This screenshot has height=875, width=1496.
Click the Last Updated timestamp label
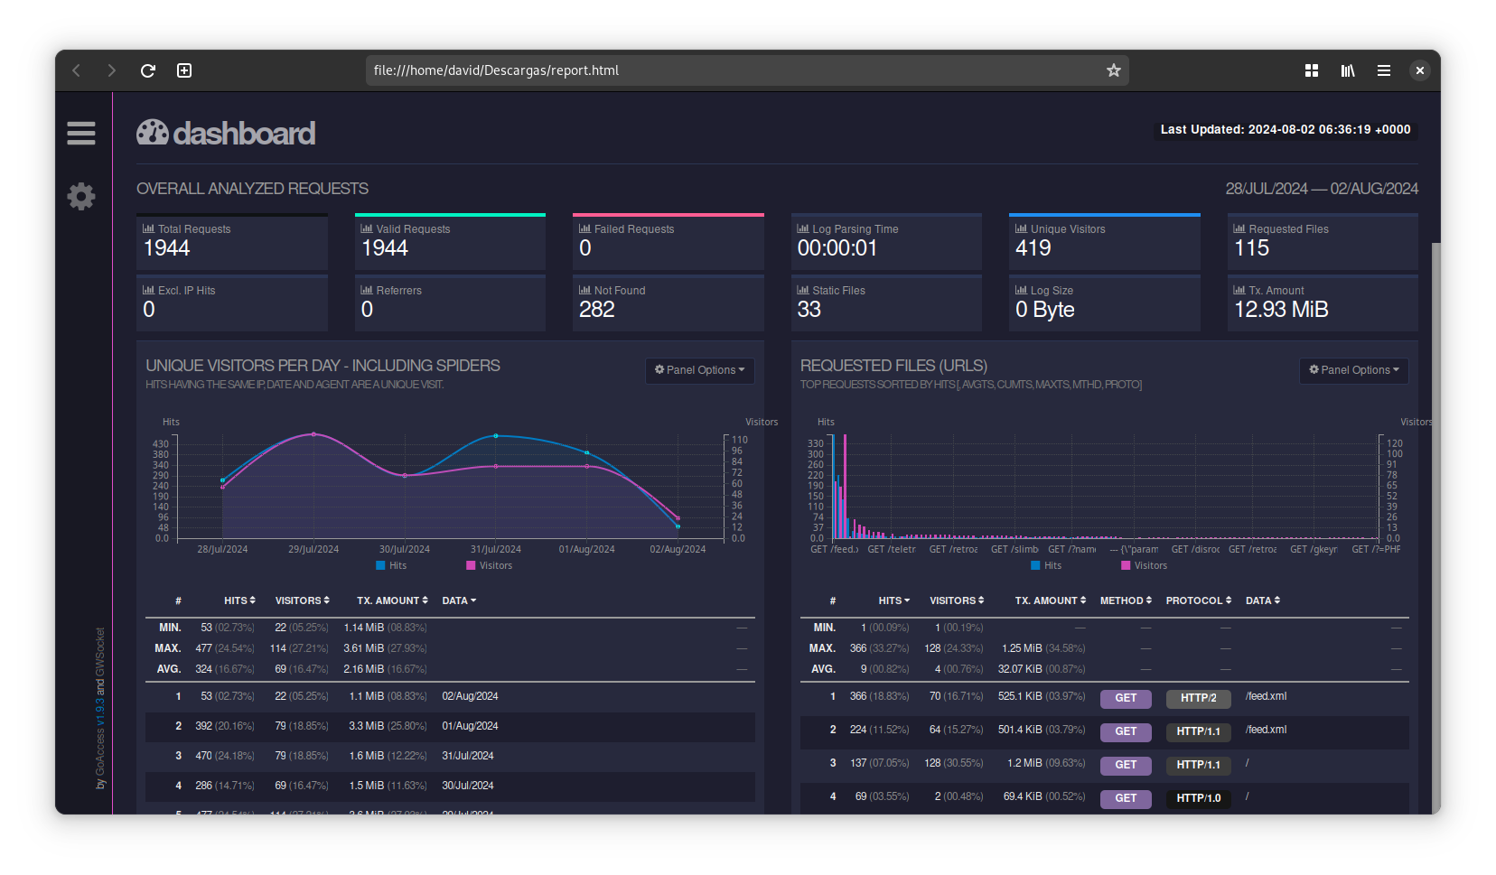[x=1286, y=129]
